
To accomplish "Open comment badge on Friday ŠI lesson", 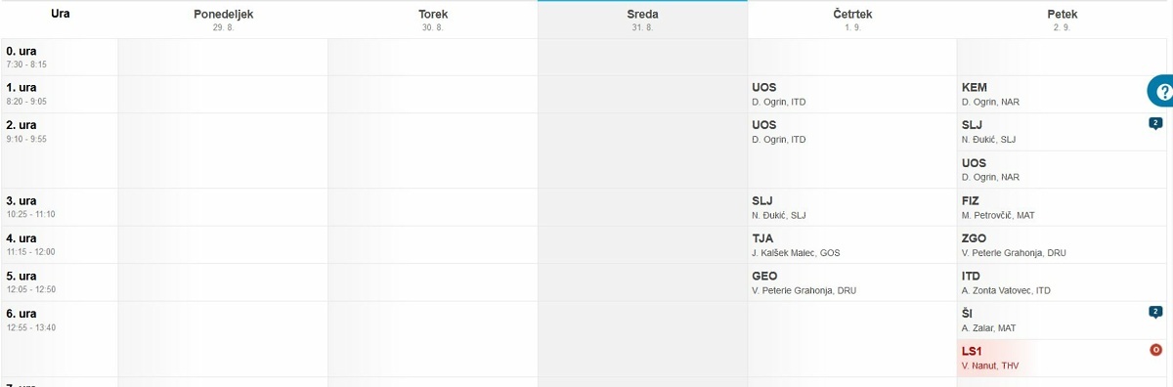I will click(1155, 312).
